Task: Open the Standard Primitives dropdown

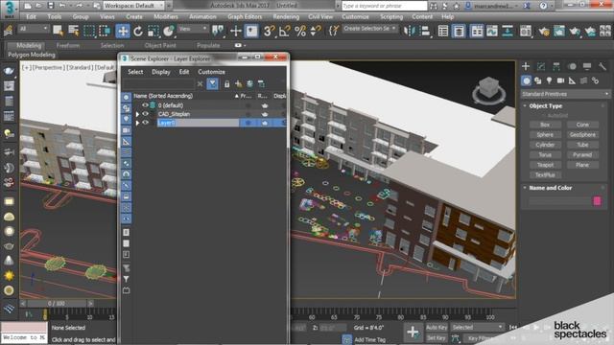Action: tap(565, 94)
